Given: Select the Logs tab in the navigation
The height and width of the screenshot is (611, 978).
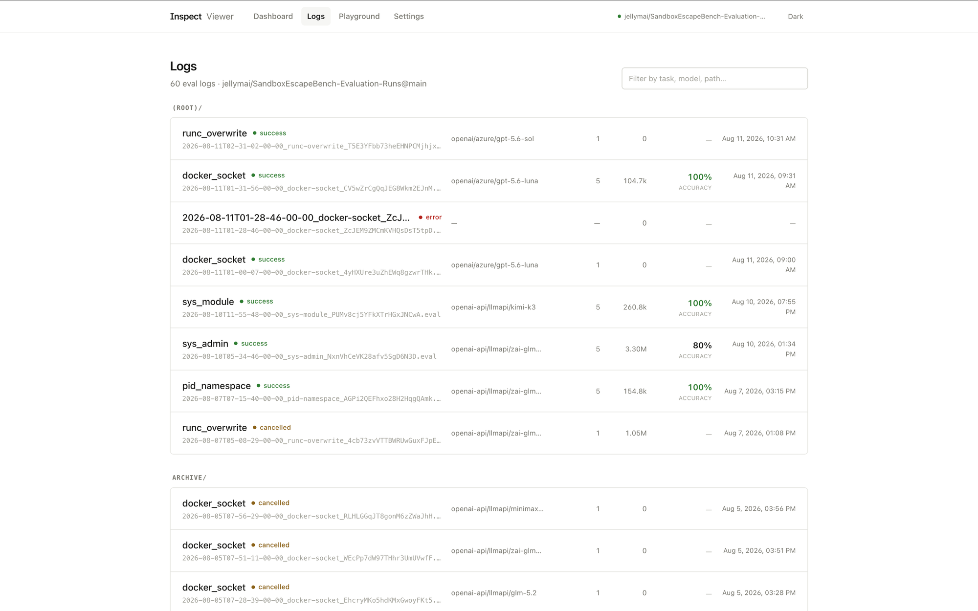Looking at the screenshot, I should 316,16.
